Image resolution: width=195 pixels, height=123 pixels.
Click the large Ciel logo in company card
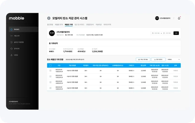52,33
